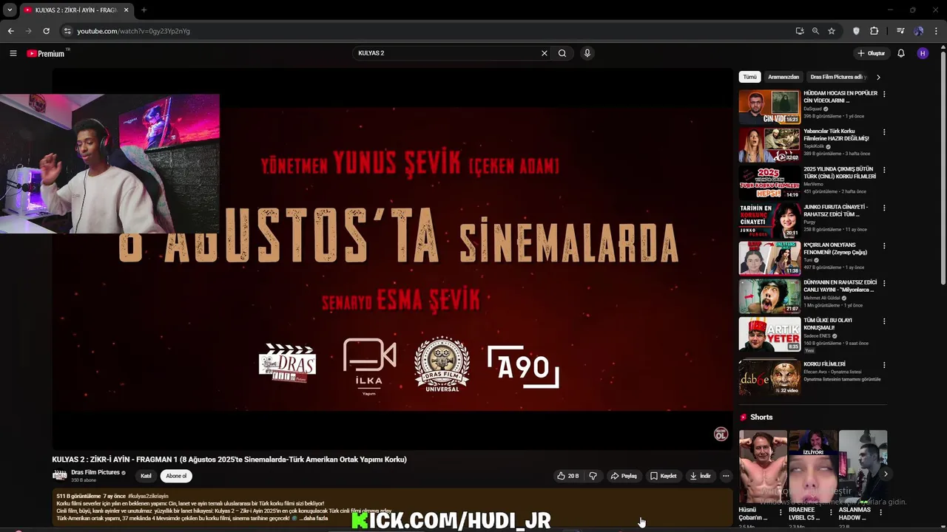
Task: Open the Dras Film Pictures channel name
Action: point(95,472)
